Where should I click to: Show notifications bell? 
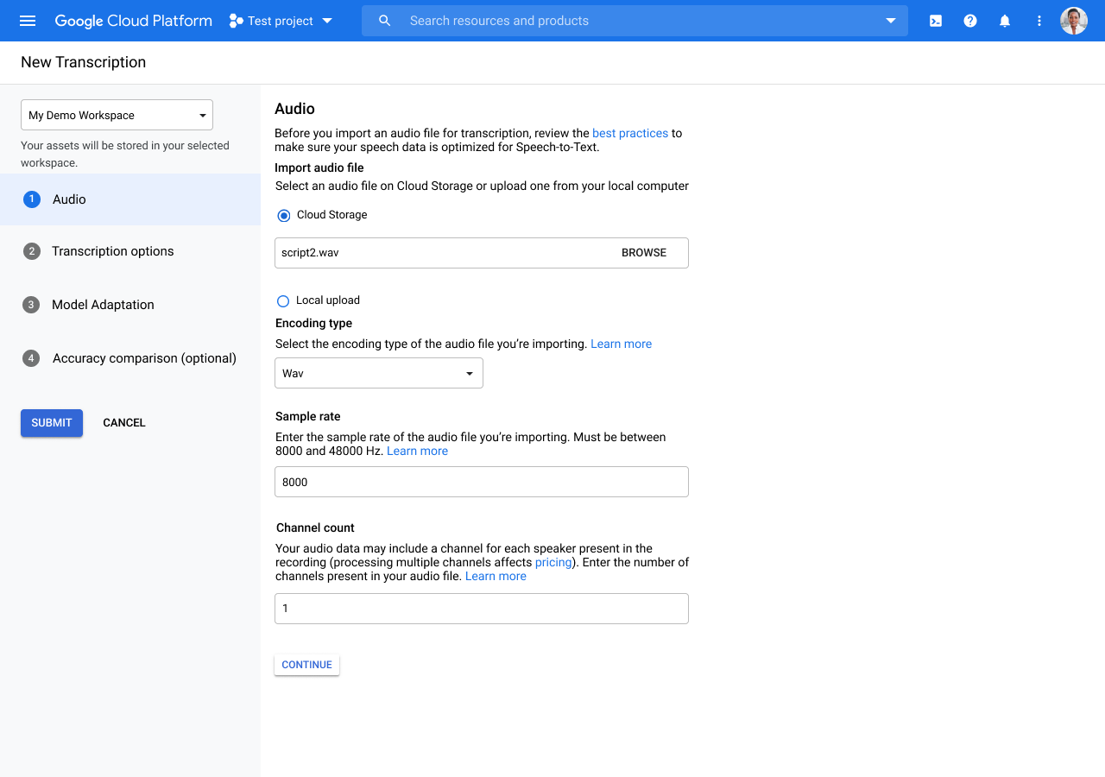pyautogui.click(x=1005, y=21)
